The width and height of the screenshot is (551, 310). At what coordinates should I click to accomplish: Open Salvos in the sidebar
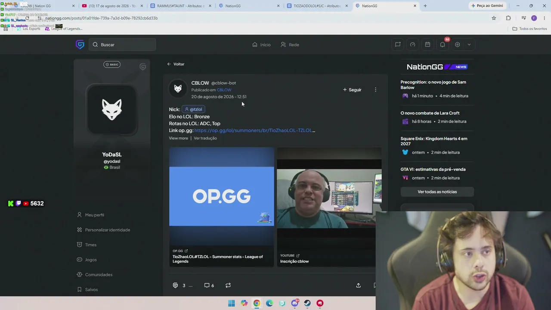[87, 289]
